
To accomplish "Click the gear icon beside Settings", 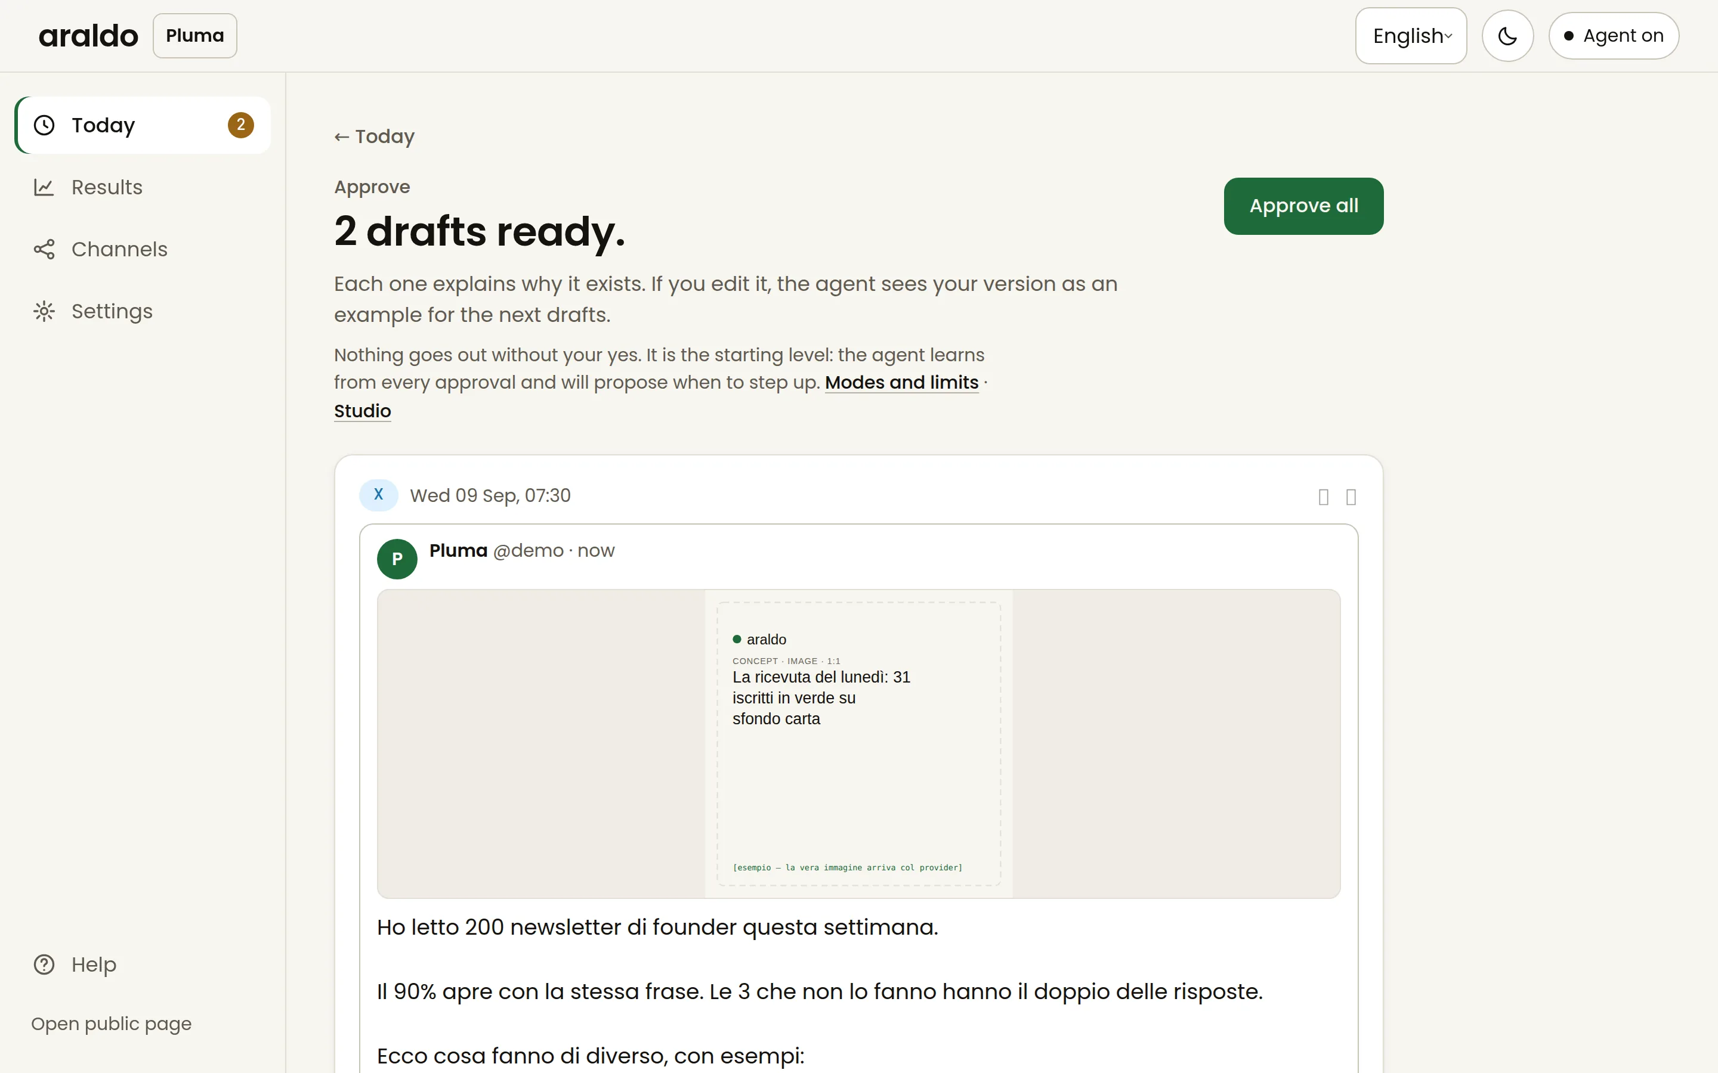I will [x=44, y=312].
